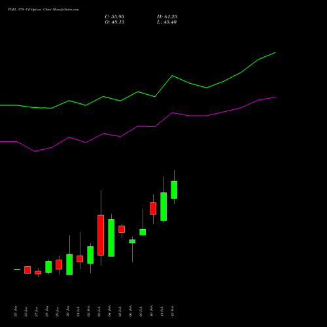Click the high value H: 61.25
This screenshot has width=327, height=327.
tap(167, 17)
